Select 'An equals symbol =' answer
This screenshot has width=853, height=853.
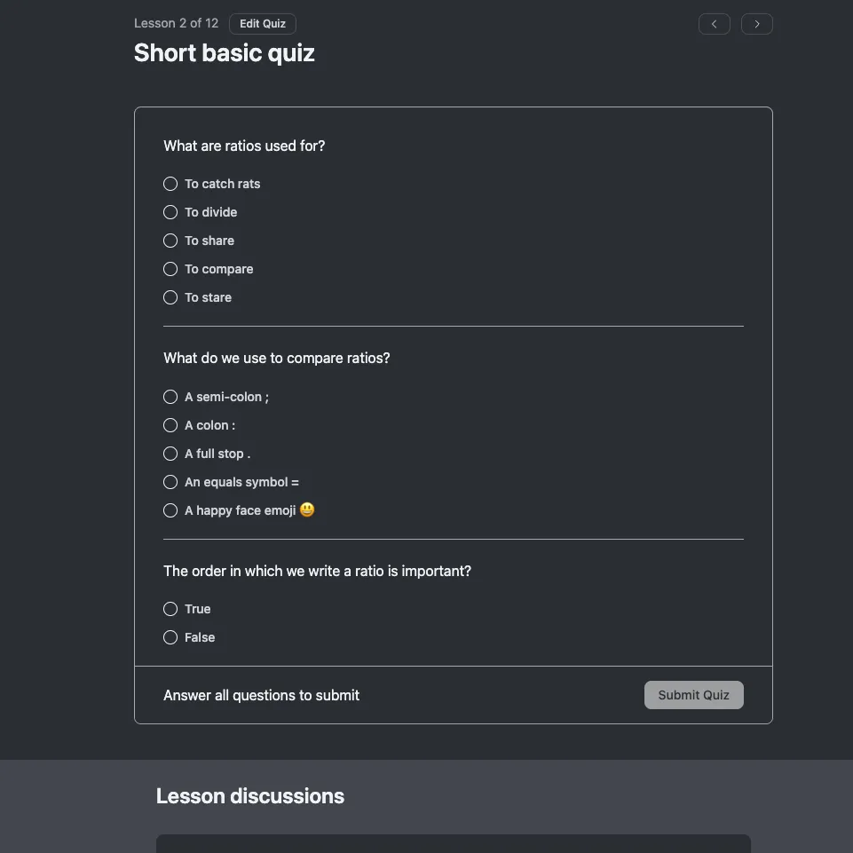[170, 482]
